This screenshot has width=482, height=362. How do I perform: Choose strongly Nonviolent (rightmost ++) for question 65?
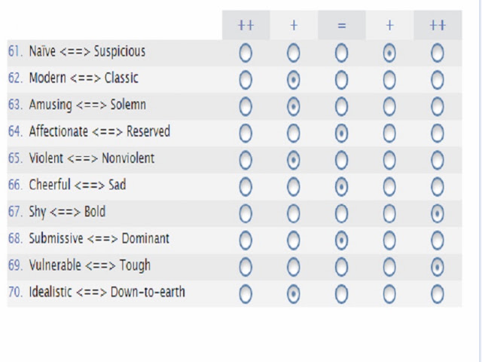point(437,160)
